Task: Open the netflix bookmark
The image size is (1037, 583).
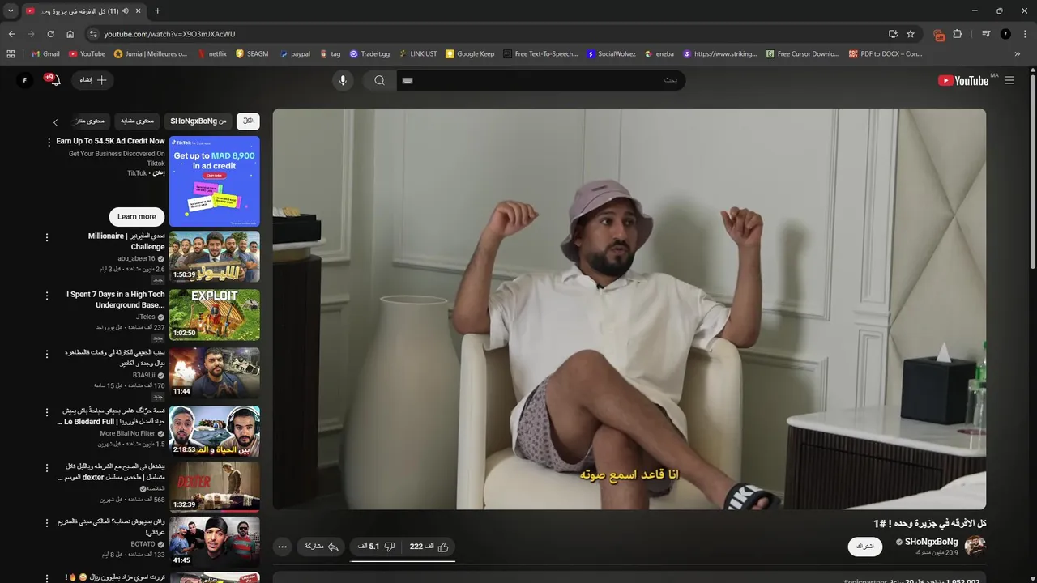Action: [x=211, y=54]
